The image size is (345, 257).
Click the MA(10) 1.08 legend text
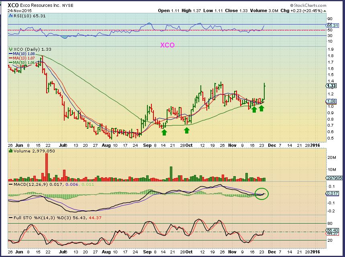coord(24,54)
